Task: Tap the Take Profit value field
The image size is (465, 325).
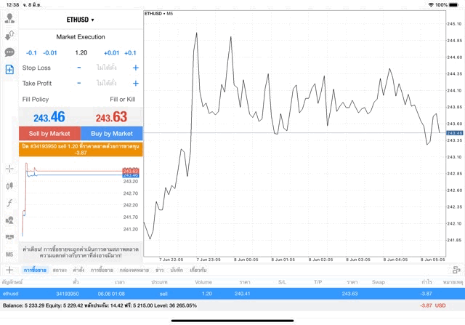Action: pyautogui.click(x=107, y=83)
